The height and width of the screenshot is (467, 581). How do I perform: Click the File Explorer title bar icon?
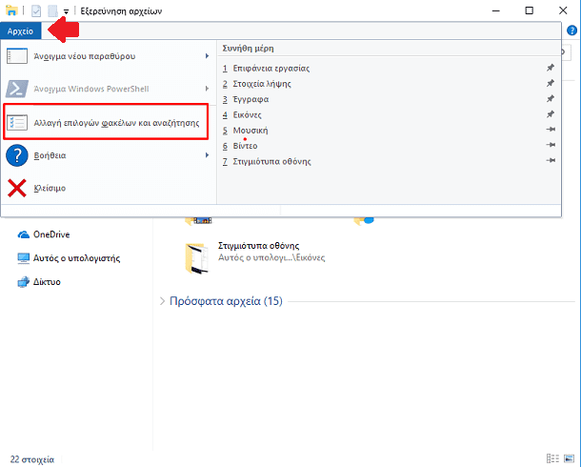click(x=11, y=10)
